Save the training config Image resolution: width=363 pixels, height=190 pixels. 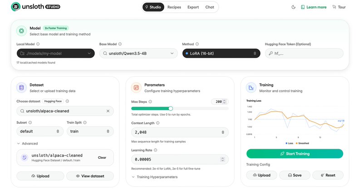294,175
